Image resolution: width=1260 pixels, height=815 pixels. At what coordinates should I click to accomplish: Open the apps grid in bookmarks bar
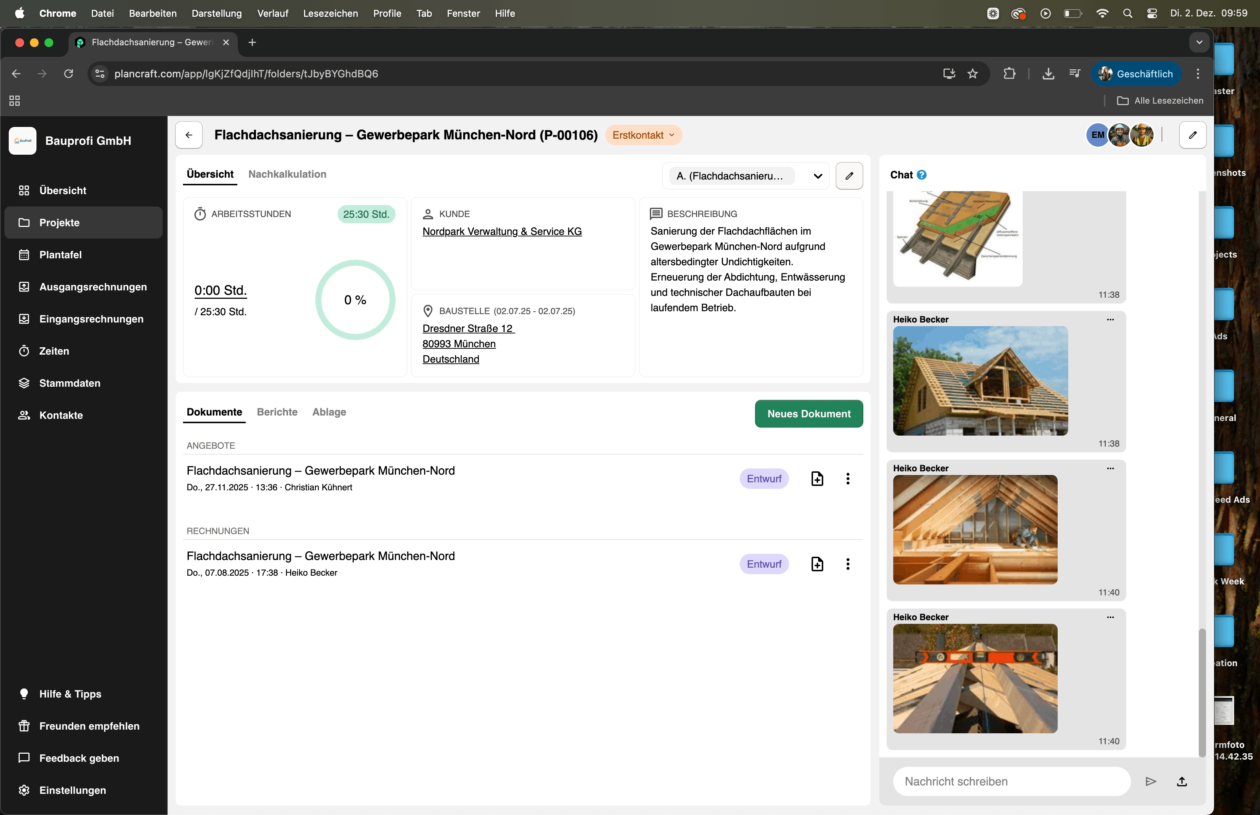15,101
